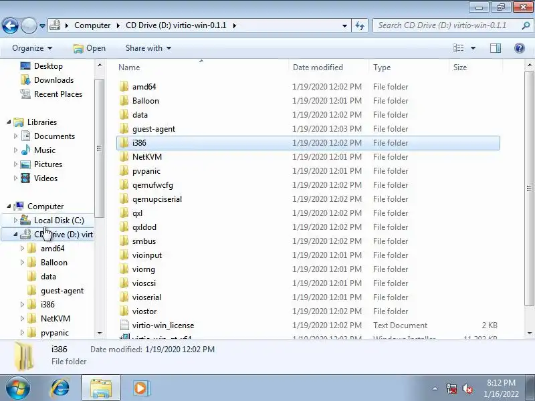Open Help with the question mark icon

[520, 48]
